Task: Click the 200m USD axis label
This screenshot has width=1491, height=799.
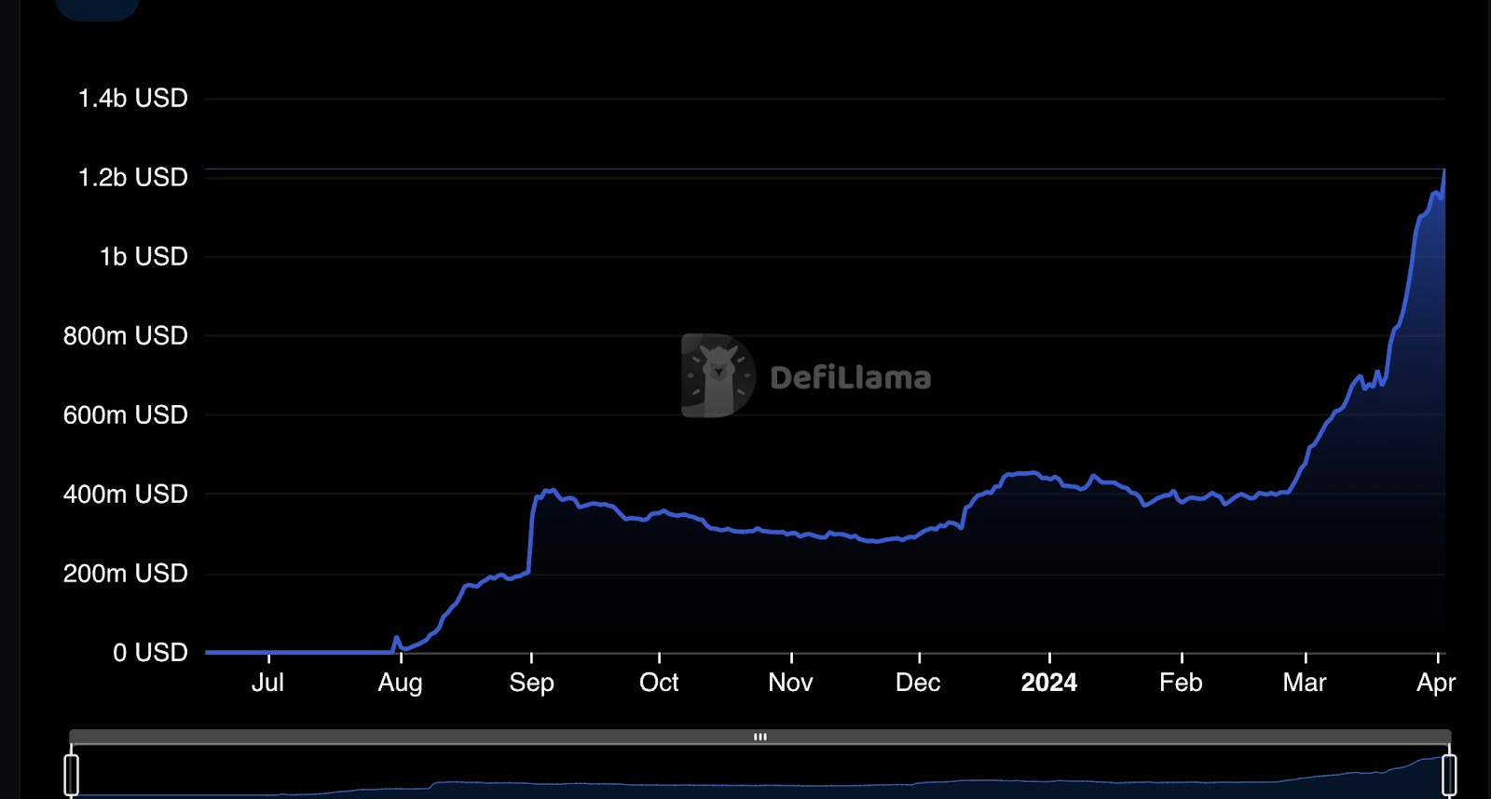Action: click(126, 573)
